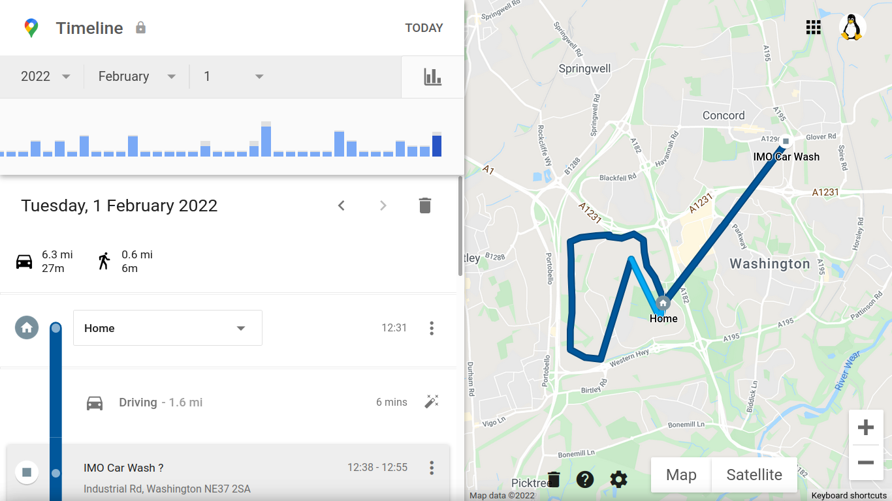
Task: Click the Google Maps logo icon
Action: coord(31,28)
